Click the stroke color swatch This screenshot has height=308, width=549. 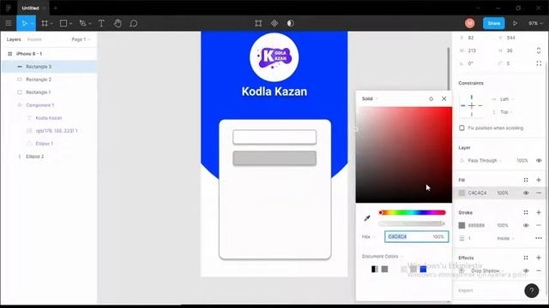(462, 225)
